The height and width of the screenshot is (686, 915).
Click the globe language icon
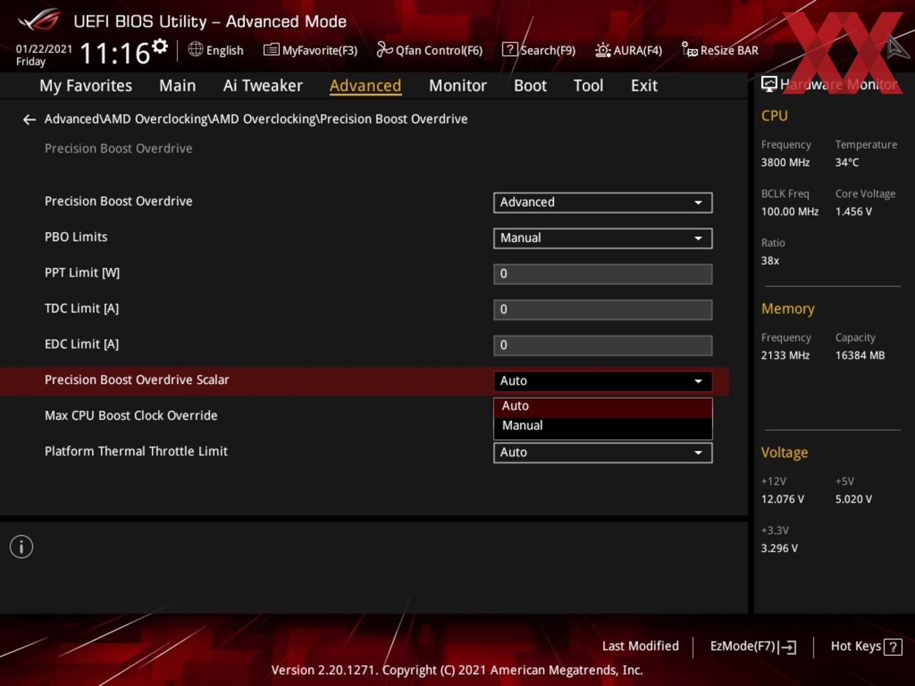(x=195, y=49)
